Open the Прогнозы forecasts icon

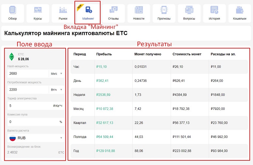tap(164, 10)
